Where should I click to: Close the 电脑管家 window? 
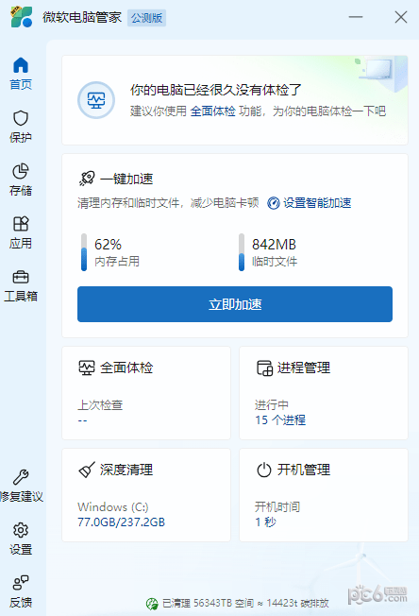click(x=400, y=17)
